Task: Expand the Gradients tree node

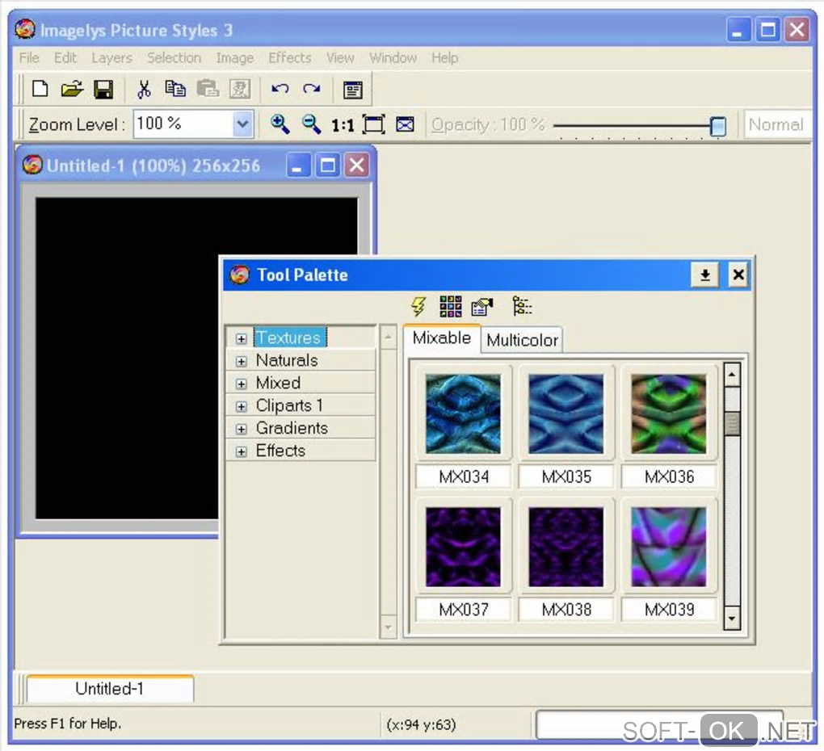Action: [242, 429]
